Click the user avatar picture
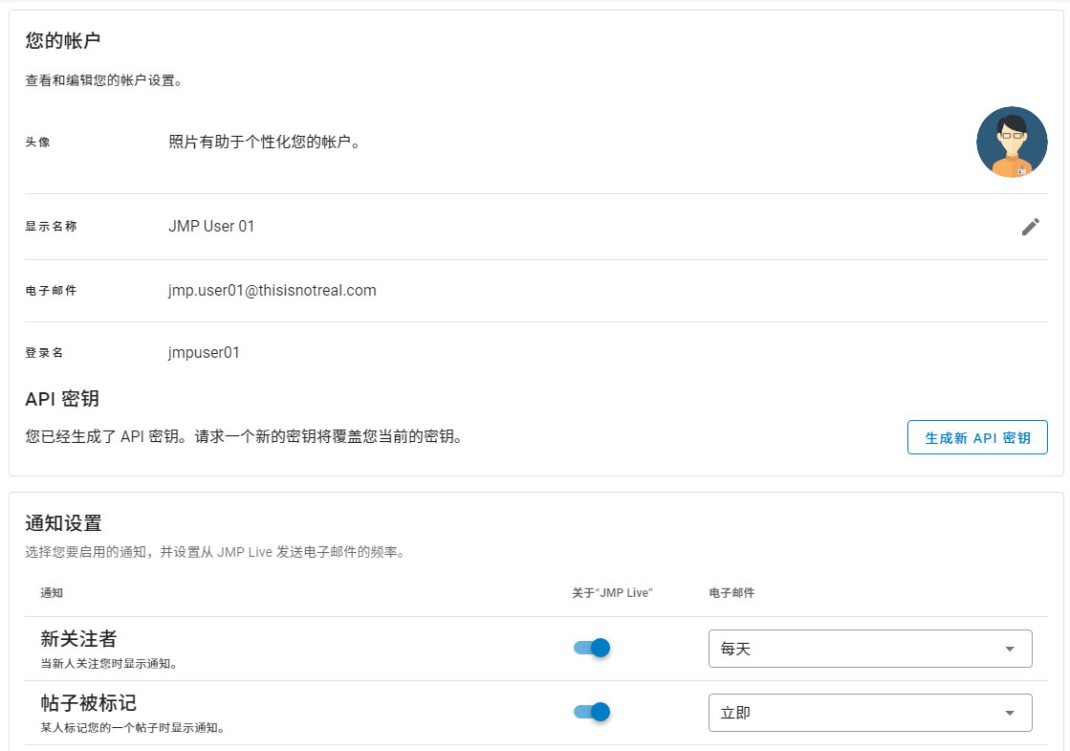 point(1012,142)
